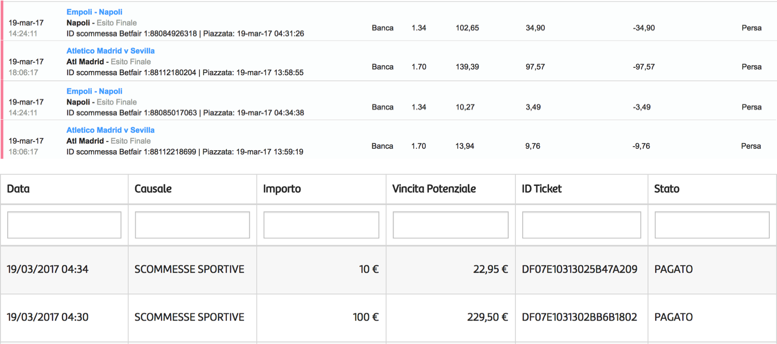
Task: Sort by the Causale column header
Action: coord(153,189)
